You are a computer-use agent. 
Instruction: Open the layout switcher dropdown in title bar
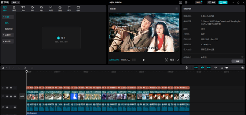187,2
